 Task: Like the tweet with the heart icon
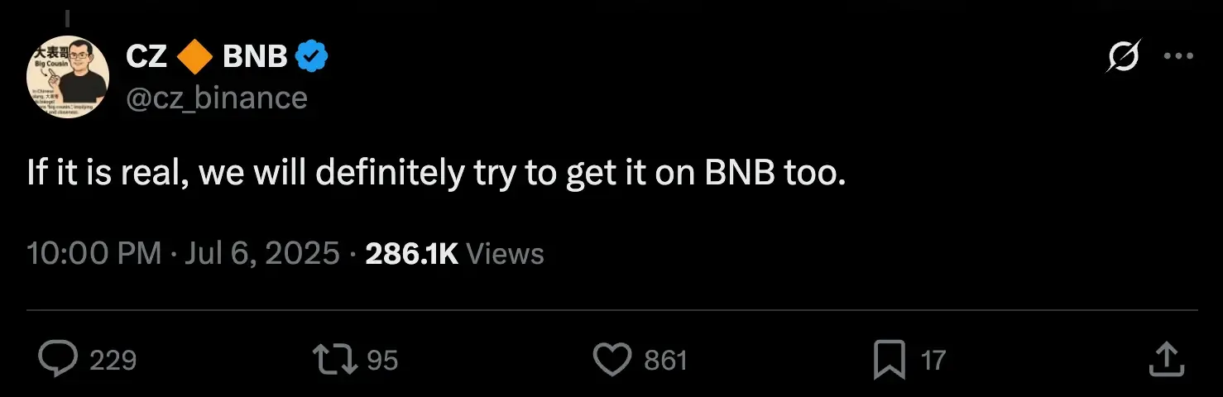point(613,360)
